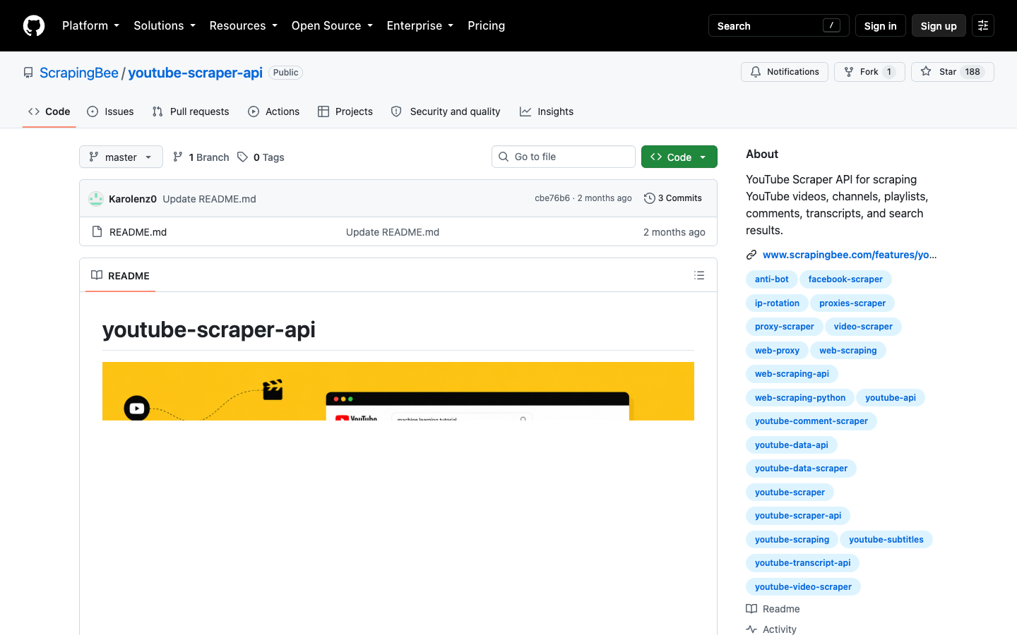Open the GitHub homepage logo
Image resolution: width=1017 pixels, height=635 pixels.
(34, 25)
